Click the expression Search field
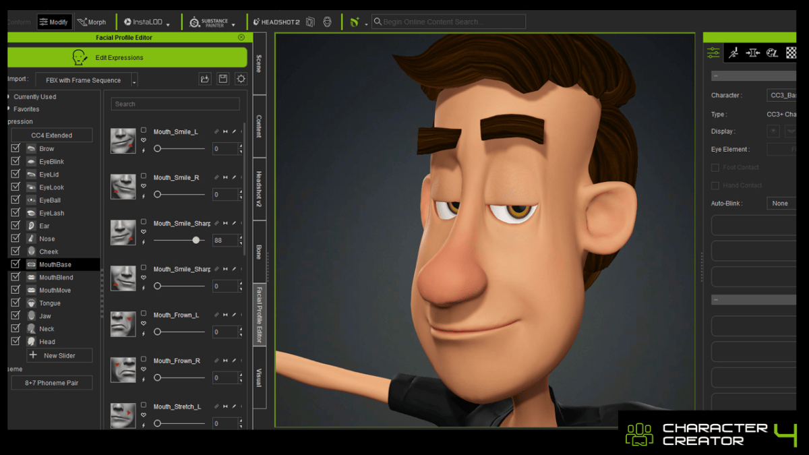The image size is (809, 455). point(175,104)
